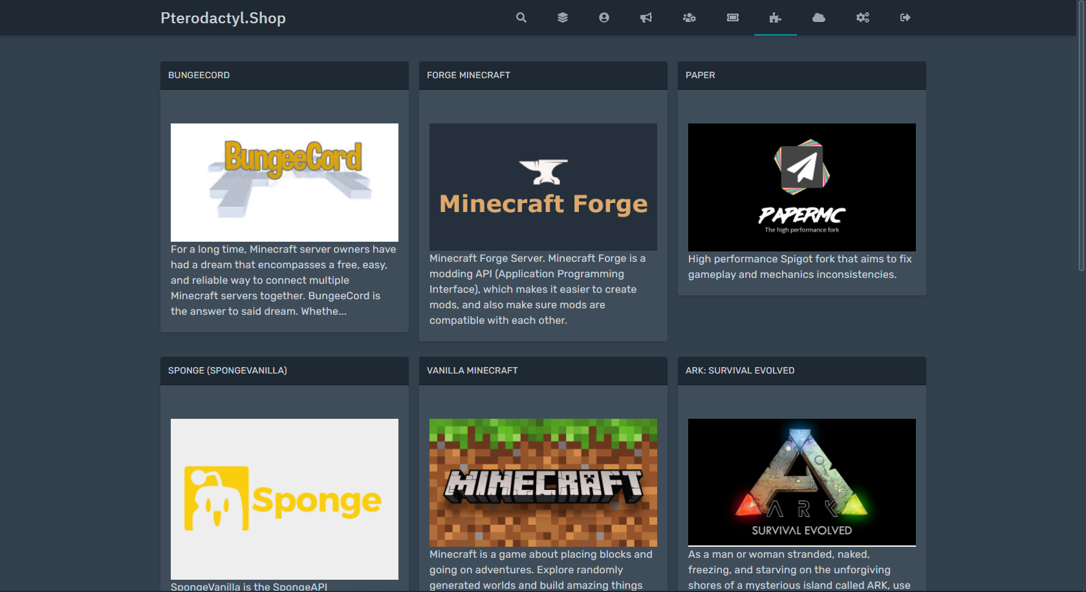Image resolution: width=1086 pixels, height=592 pixels.
Task: Click the Pterodactyl.Shop brand link
Action: (223, 18)
